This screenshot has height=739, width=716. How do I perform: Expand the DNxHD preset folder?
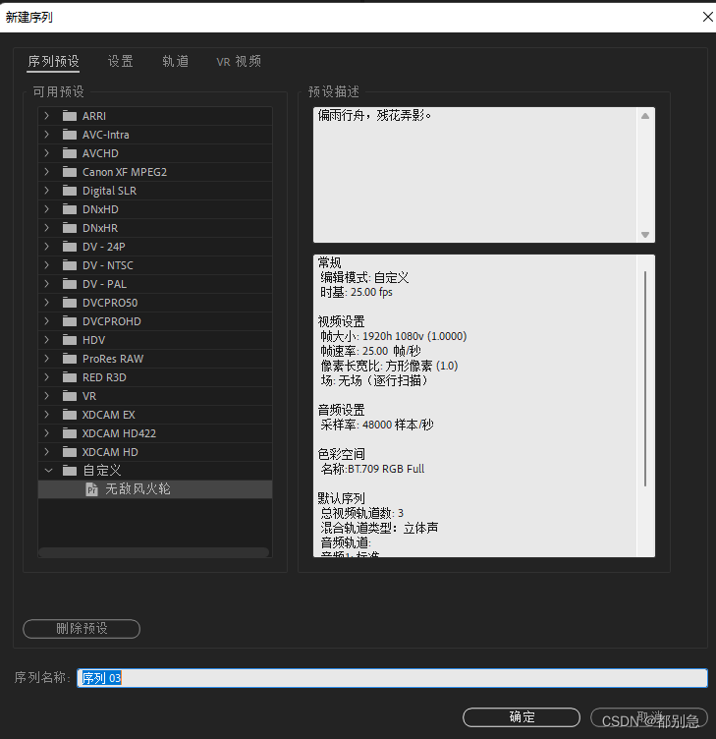[x=46, y=208]
